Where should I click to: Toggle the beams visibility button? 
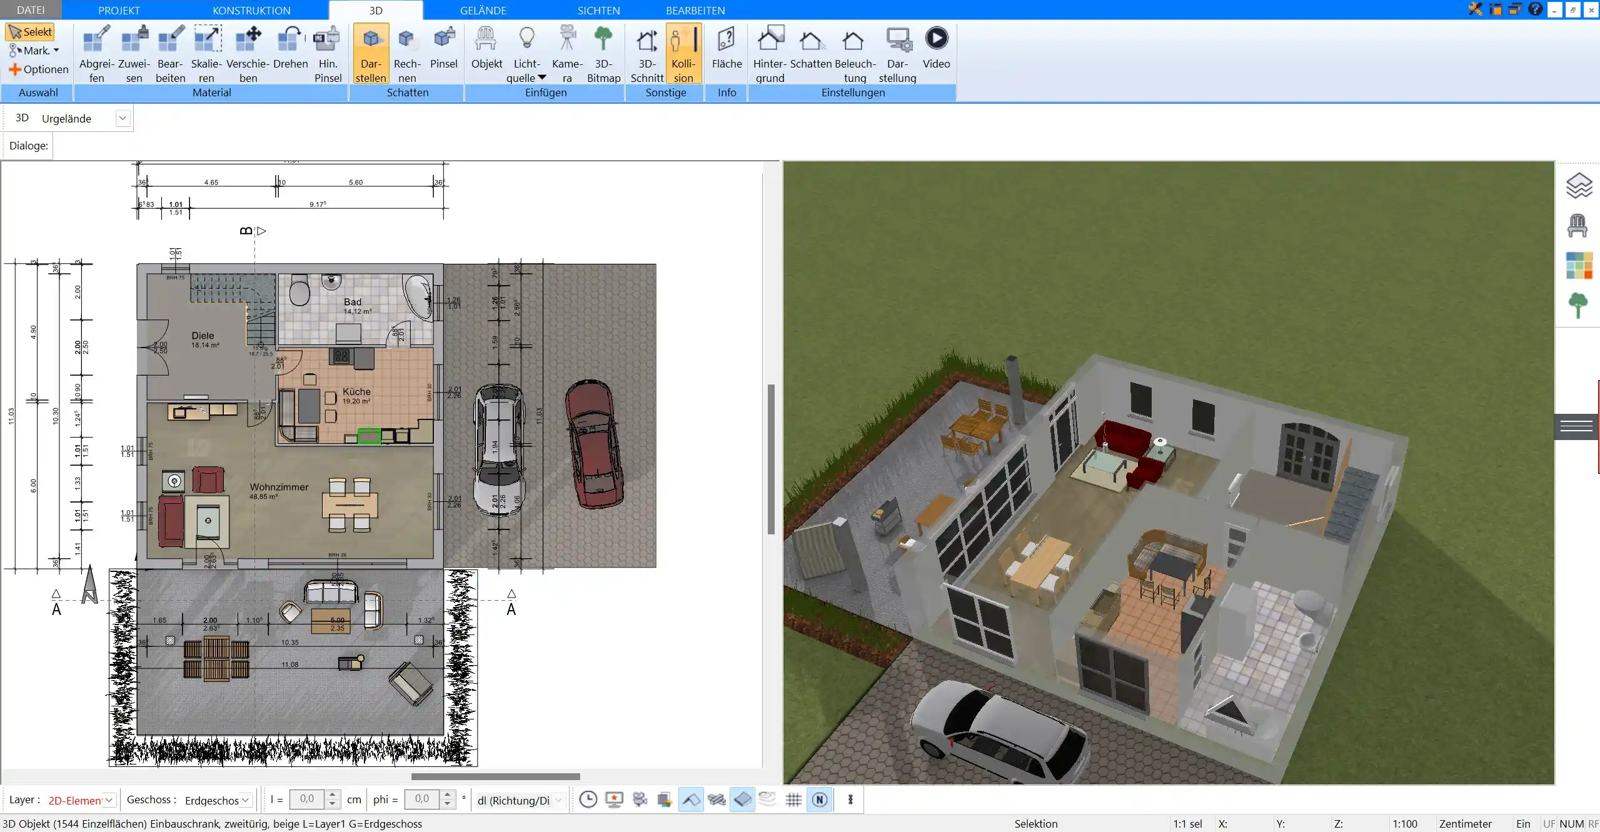(717, 799)
